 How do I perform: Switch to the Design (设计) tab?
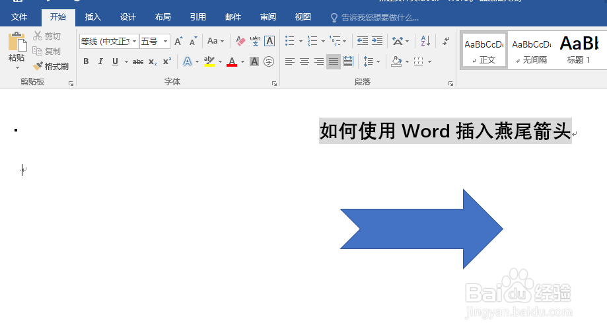[127, 17]
